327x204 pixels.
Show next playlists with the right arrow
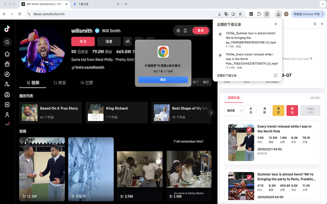pos(211,113)
